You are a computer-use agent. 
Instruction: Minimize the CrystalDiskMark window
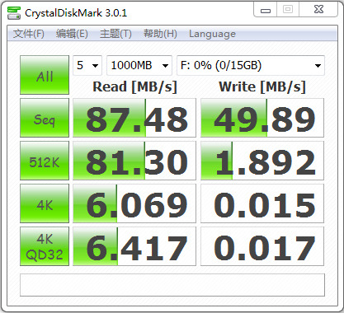tap(266, 11)
